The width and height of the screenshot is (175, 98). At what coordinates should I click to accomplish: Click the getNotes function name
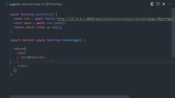43,14
